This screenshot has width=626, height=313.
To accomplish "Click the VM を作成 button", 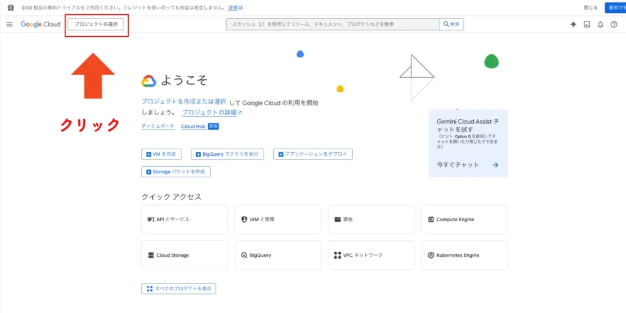I will coord(161,154).
